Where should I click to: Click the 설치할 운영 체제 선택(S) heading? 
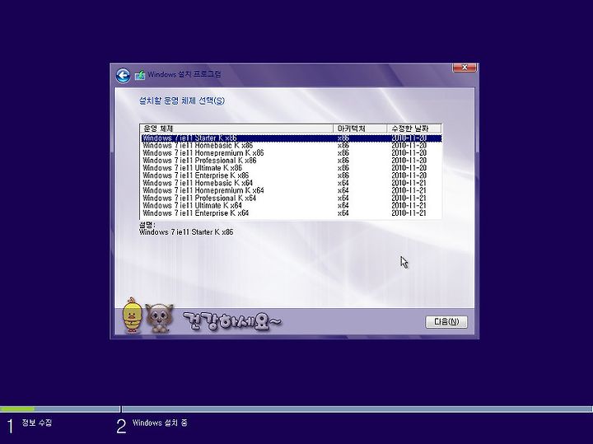[182, 101]
